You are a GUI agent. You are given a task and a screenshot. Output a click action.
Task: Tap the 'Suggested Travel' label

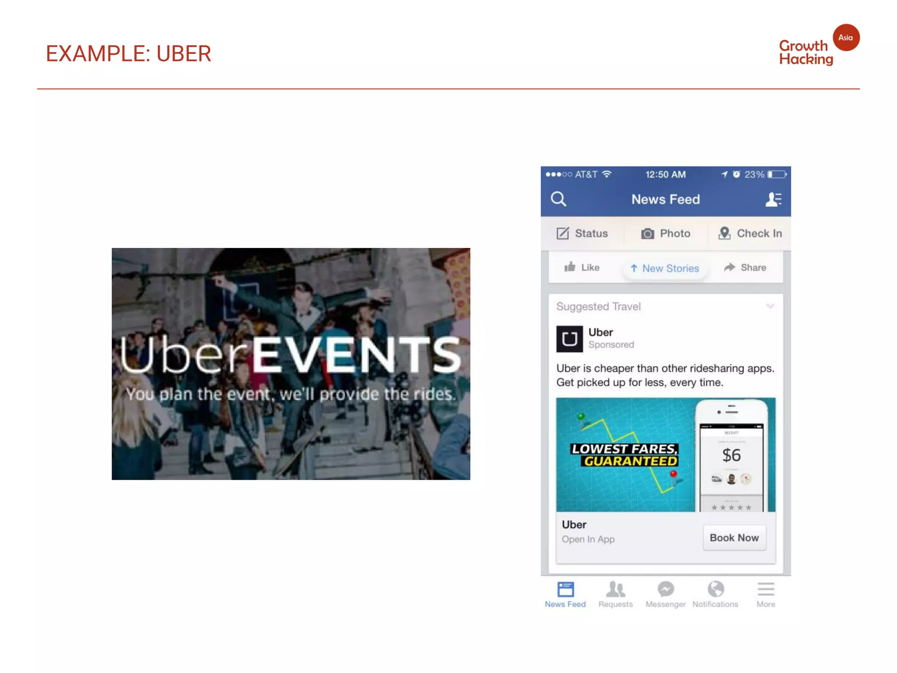(x=598, y=307)
